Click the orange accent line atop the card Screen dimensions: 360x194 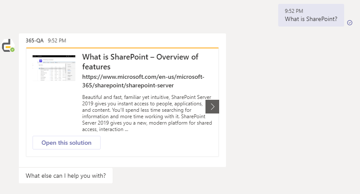click(122, 48)
